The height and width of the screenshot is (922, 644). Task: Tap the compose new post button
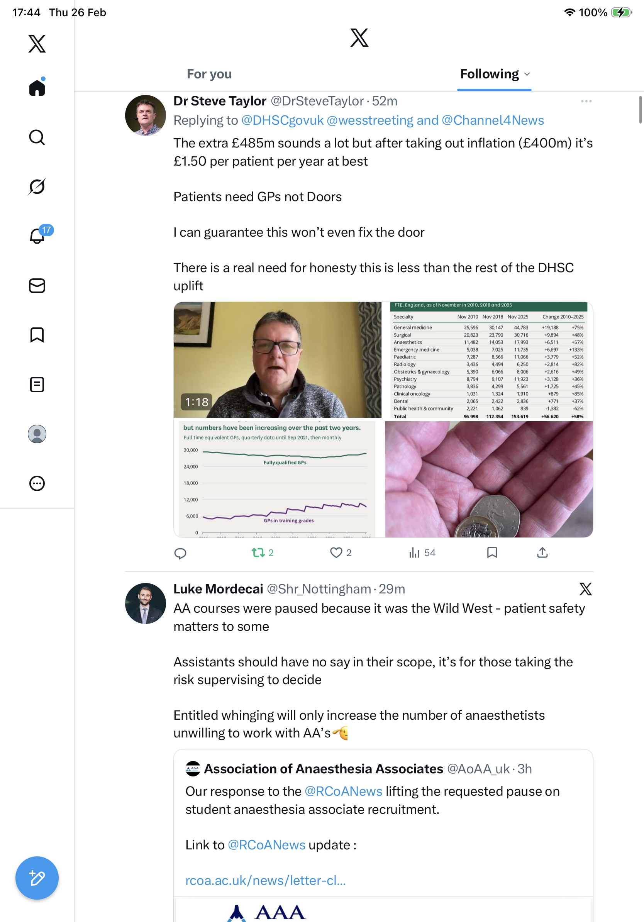(x=37, y=878)
